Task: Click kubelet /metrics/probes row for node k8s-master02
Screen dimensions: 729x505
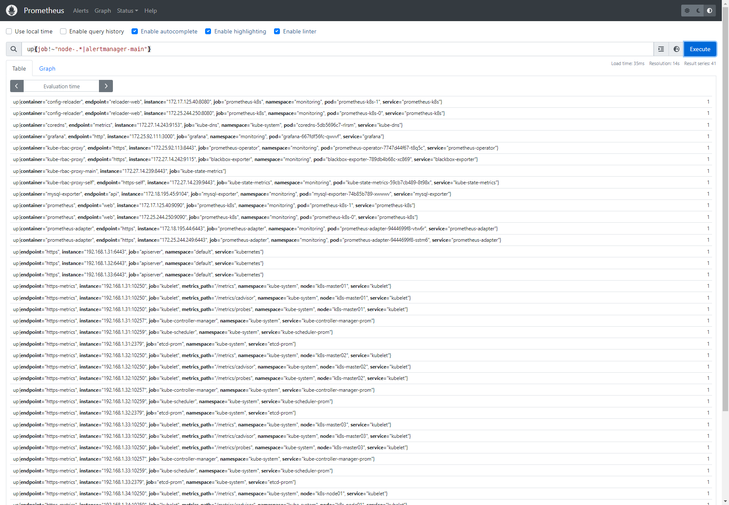Action: coord(361,378)
